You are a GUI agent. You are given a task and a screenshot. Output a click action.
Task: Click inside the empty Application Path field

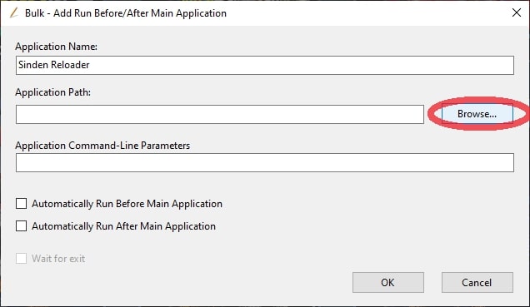[x=220, y=114]
